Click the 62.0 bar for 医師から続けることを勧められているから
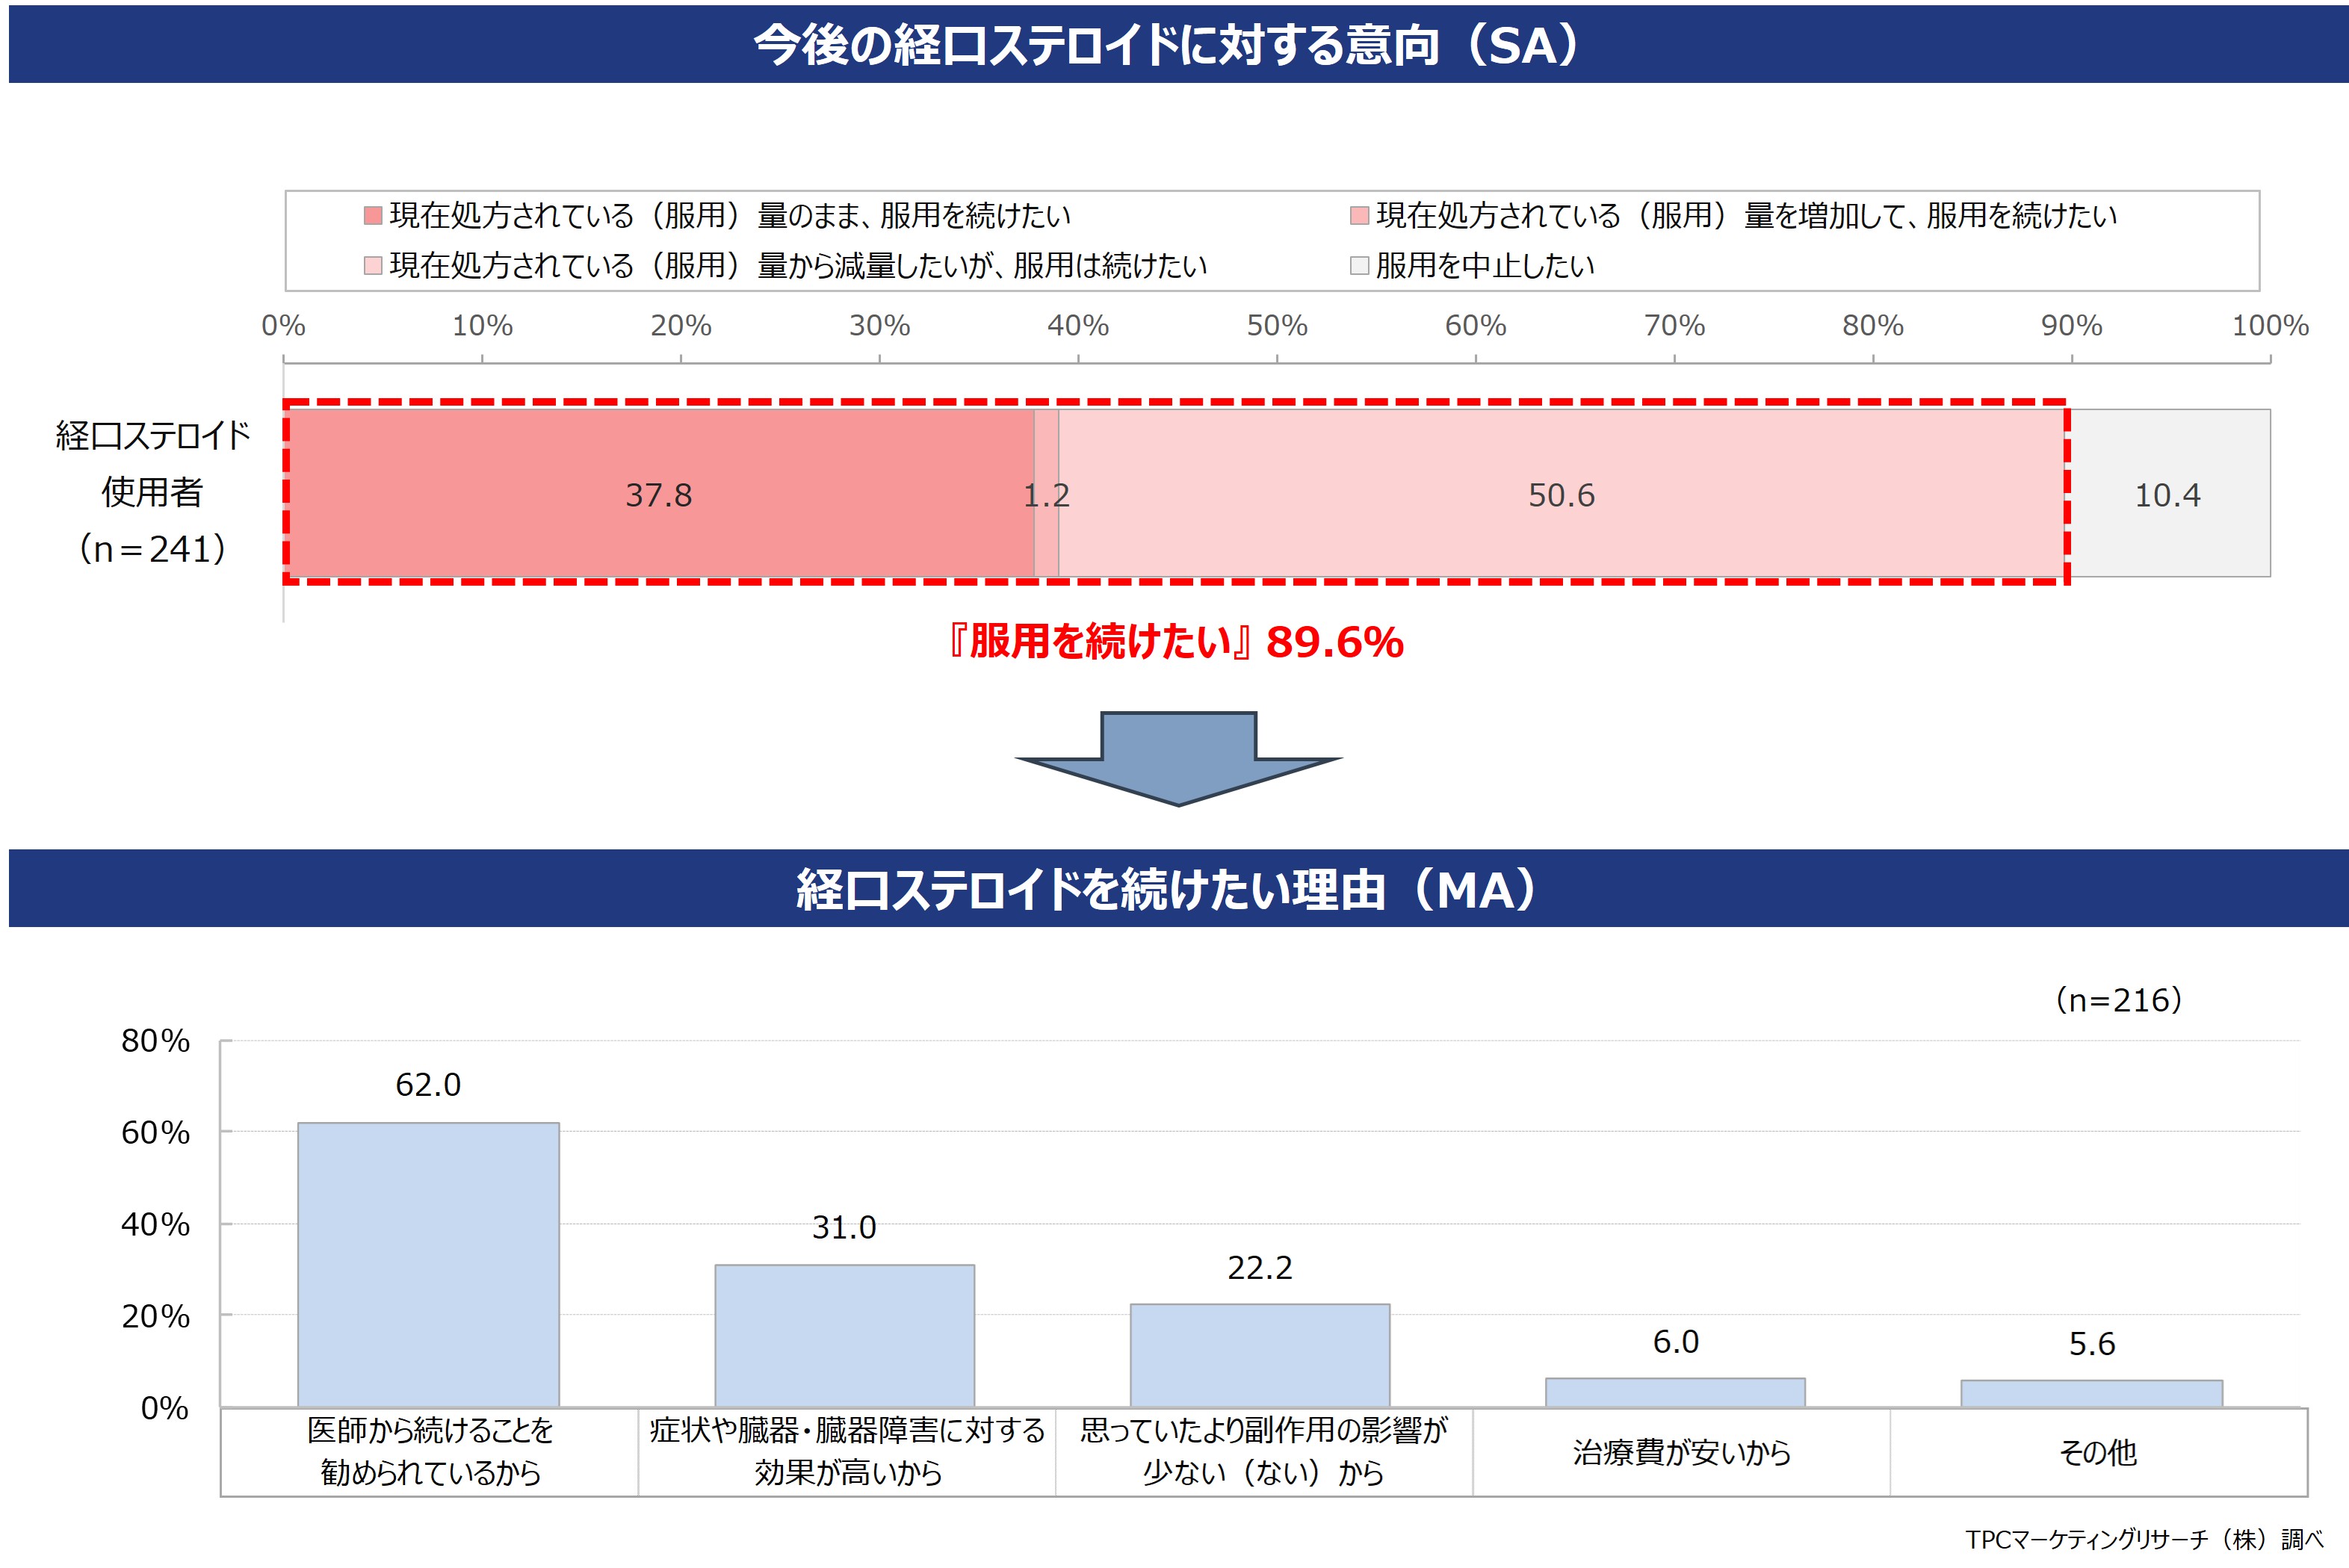The image size is (2349, 1568). pyautogui.click(x=428, y=1264)
